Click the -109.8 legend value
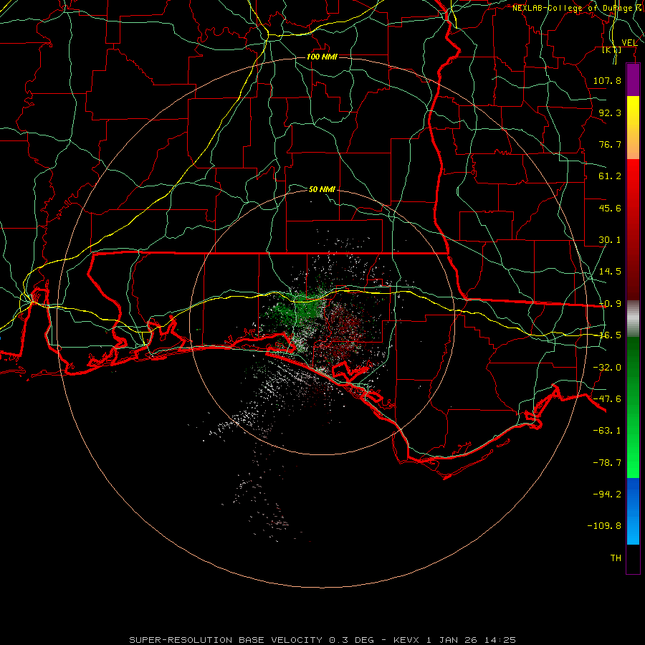 point(604,526)
